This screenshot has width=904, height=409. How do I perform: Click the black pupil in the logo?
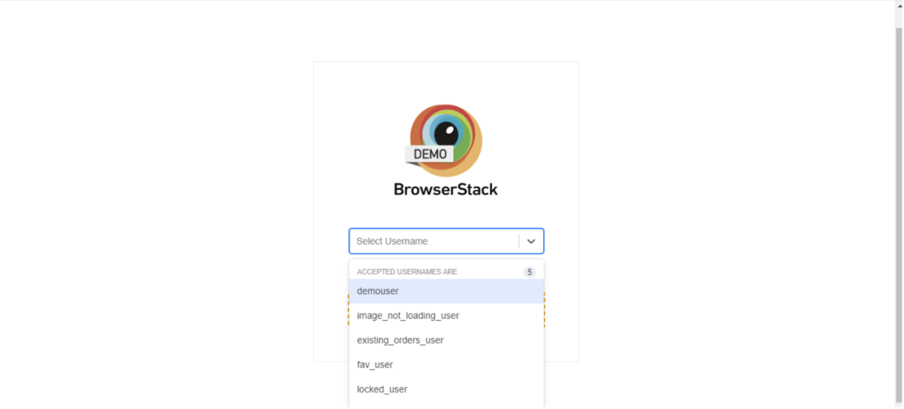pos(446,134)
